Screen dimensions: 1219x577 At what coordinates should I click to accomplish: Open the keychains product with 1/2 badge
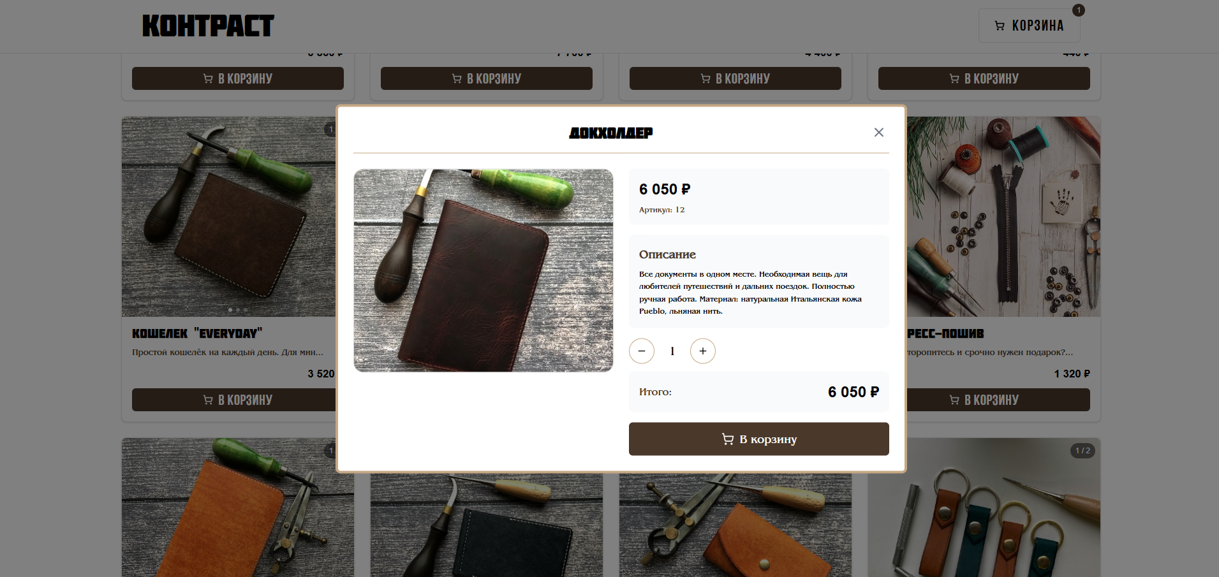(984, 508)
